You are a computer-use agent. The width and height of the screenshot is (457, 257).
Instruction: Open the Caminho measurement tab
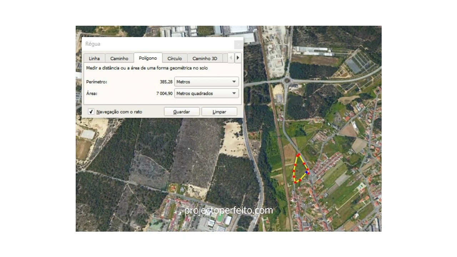point(119,59)
